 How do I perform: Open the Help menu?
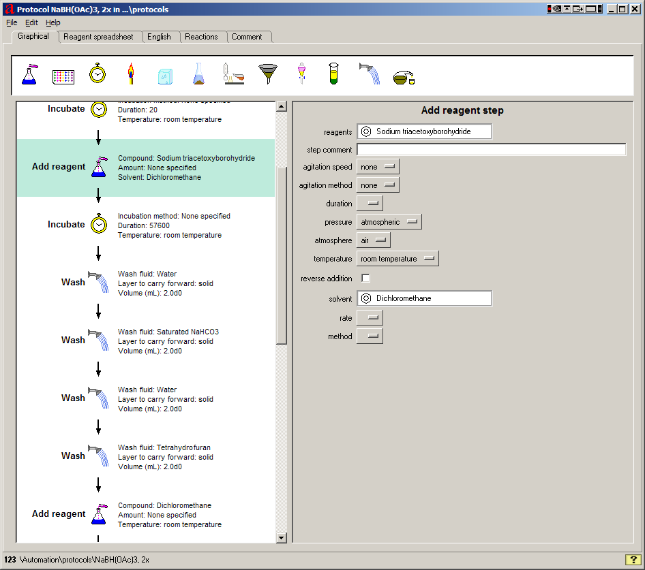click(53, 22)
